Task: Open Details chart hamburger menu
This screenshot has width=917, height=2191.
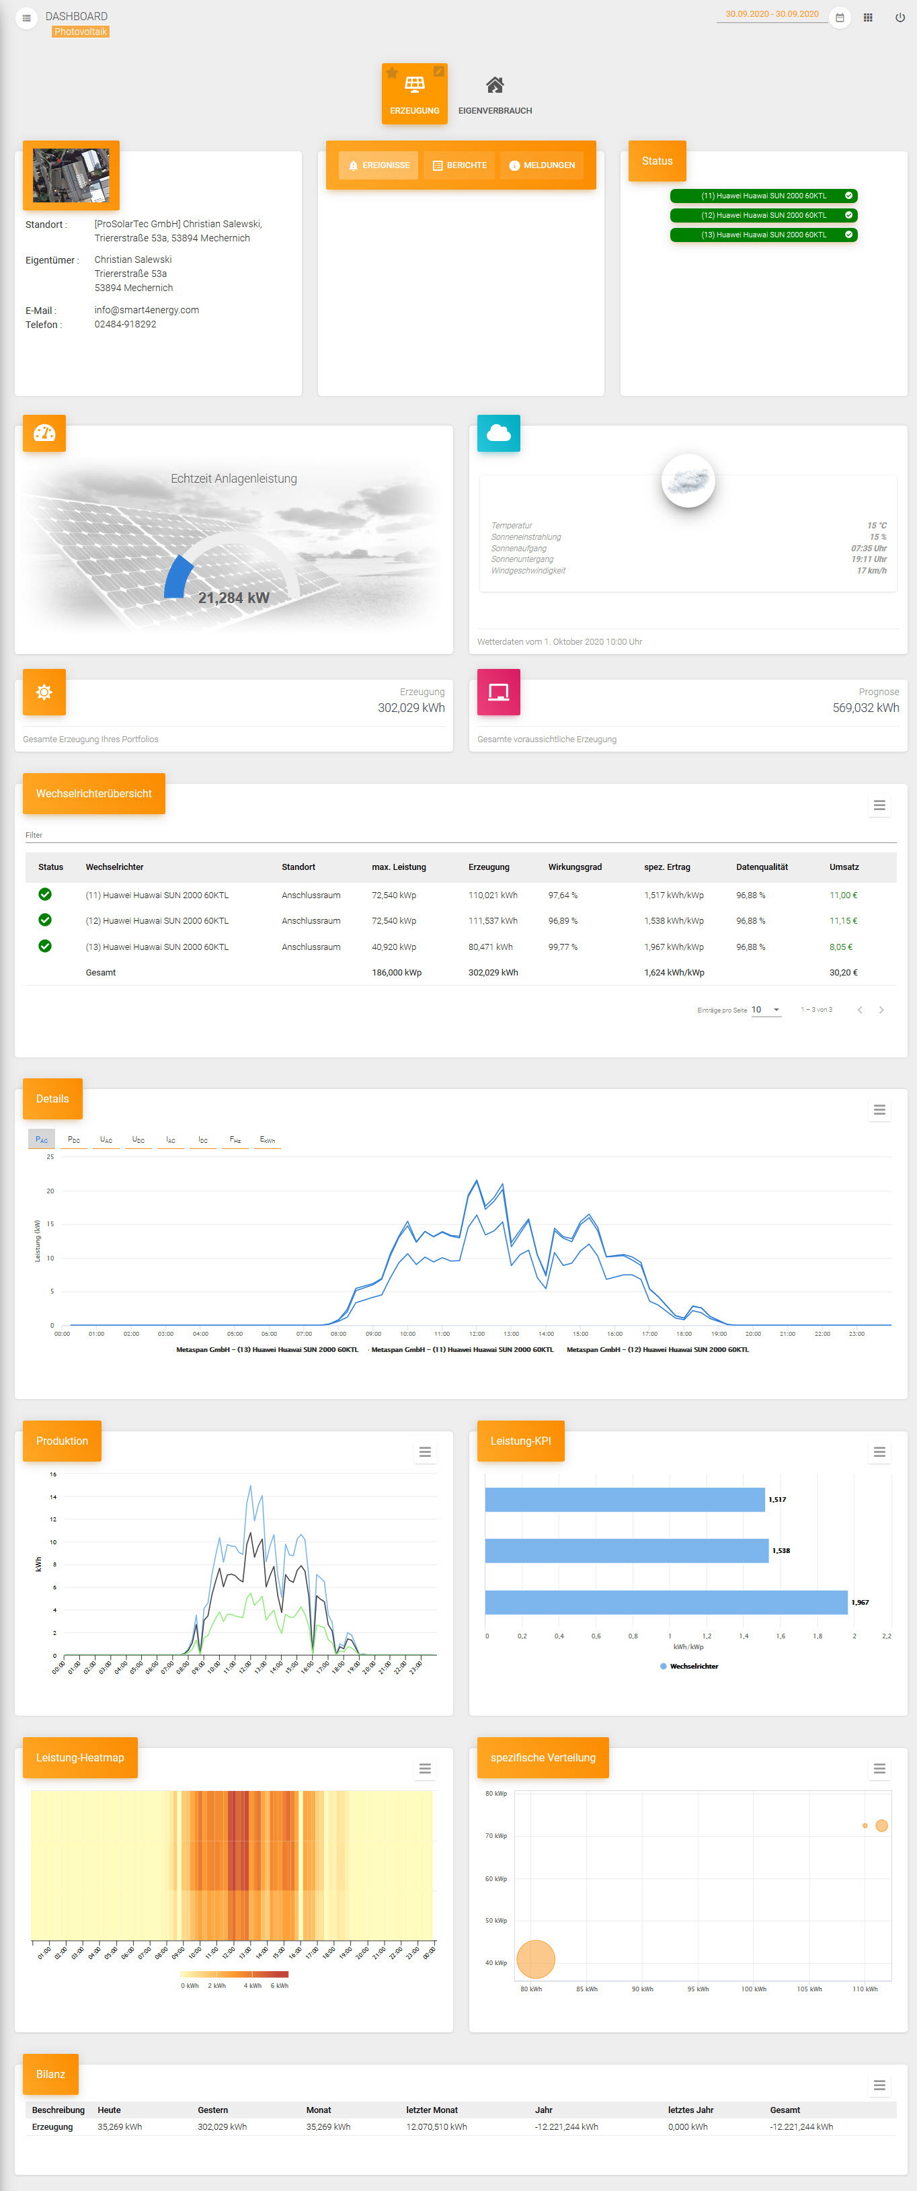Action: (879, 1110)
